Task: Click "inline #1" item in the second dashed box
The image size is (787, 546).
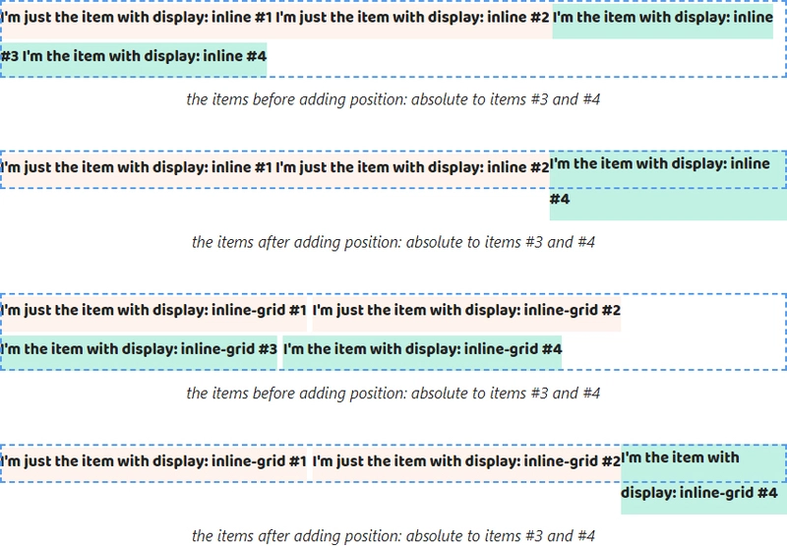Action: pos(136,167)
